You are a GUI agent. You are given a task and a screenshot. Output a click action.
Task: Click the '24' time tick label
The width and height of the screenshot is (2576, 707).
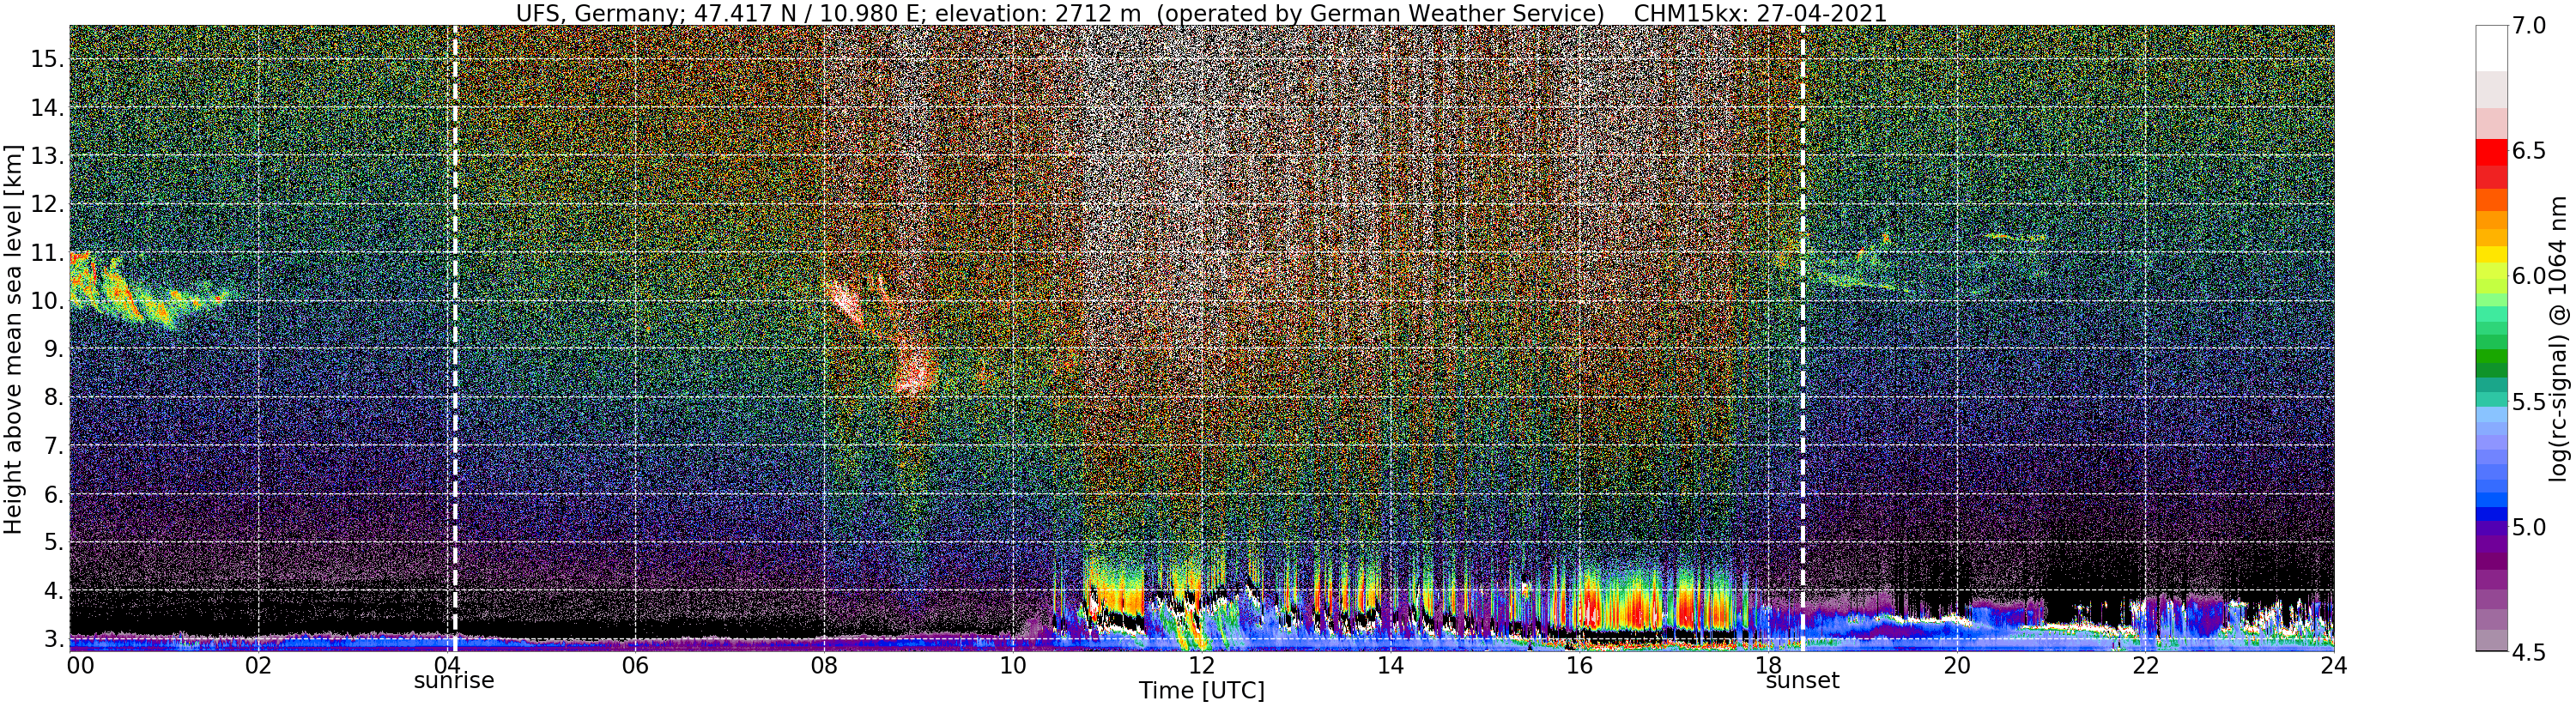point(2333,665)
